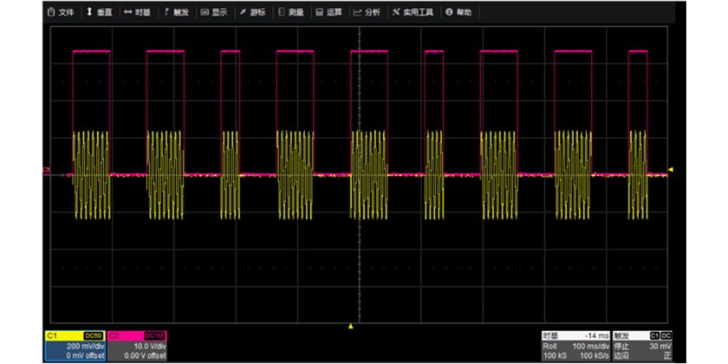Open the 触发 trigger info box at bottom
This screenshot has height=364, width=728.
coord(643,346)
